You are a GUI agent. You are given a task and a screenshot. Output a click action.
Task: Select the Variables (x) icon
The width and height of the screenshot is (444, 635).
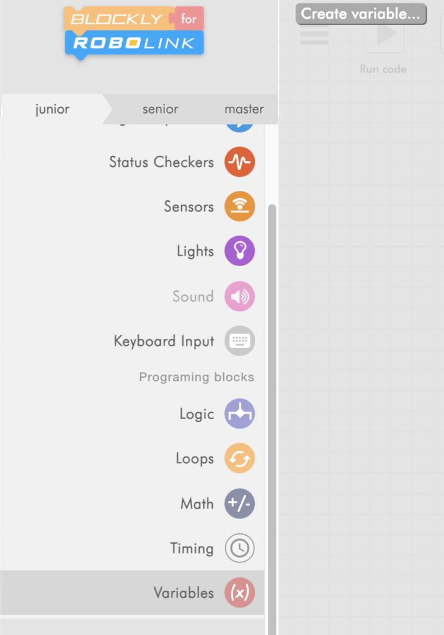(239, 593)
